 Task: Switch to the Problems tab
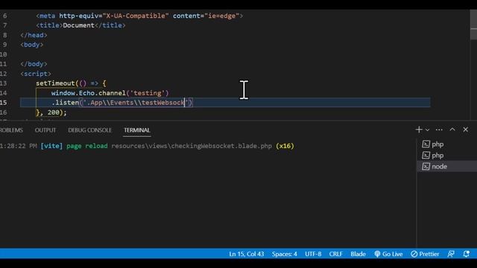tap(11, 130)
